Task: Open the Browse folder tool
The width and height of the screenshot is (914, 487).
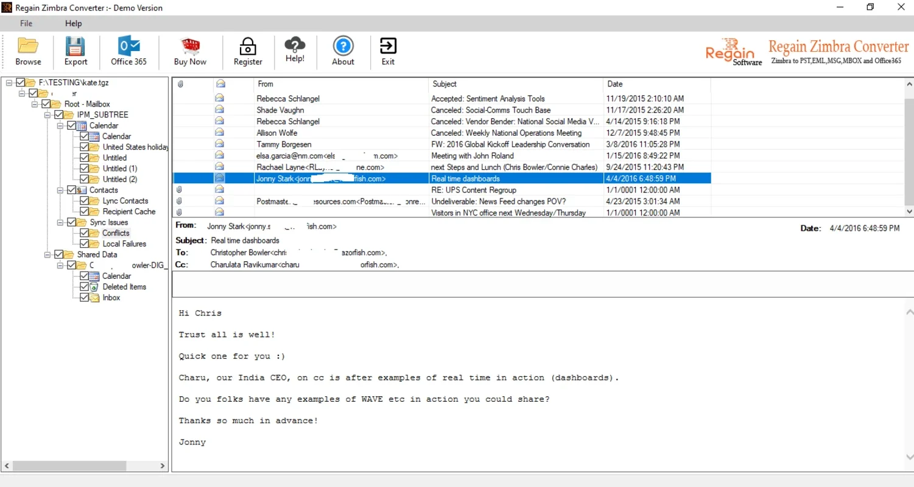Action: click(x=28, y=51)
